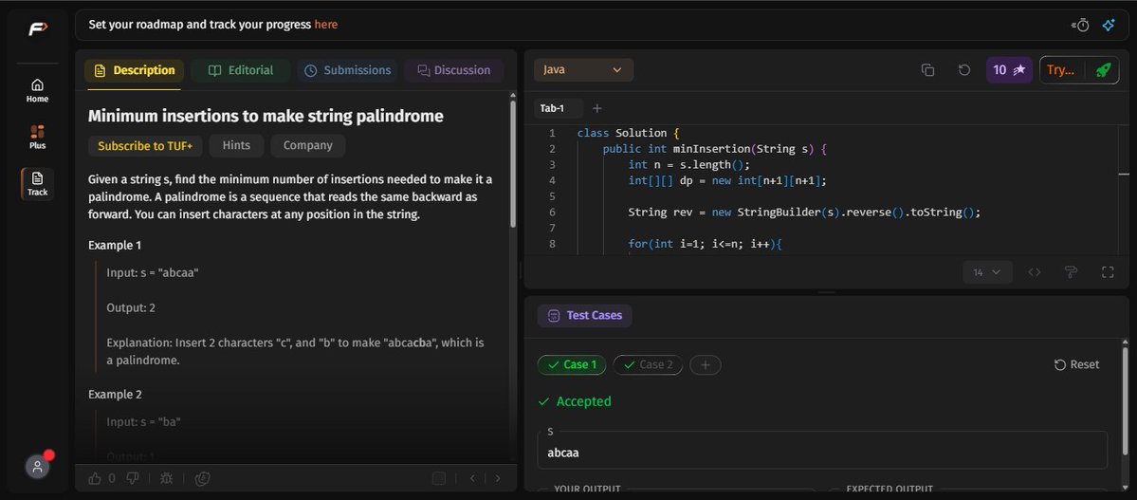Reset code with the circular arrow icon
This screenshot has width=1137, height=500.
(963, 70)
